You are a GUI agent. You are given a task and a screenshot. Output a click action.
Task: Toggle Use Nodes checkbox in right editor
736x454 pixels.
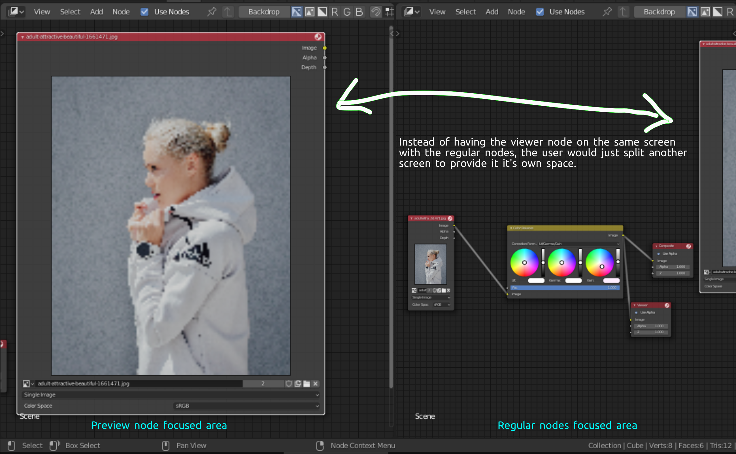click(x=540, y=12)
